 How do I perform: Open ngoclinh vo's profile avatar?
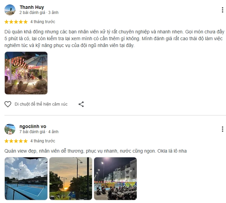pos(10,129)
